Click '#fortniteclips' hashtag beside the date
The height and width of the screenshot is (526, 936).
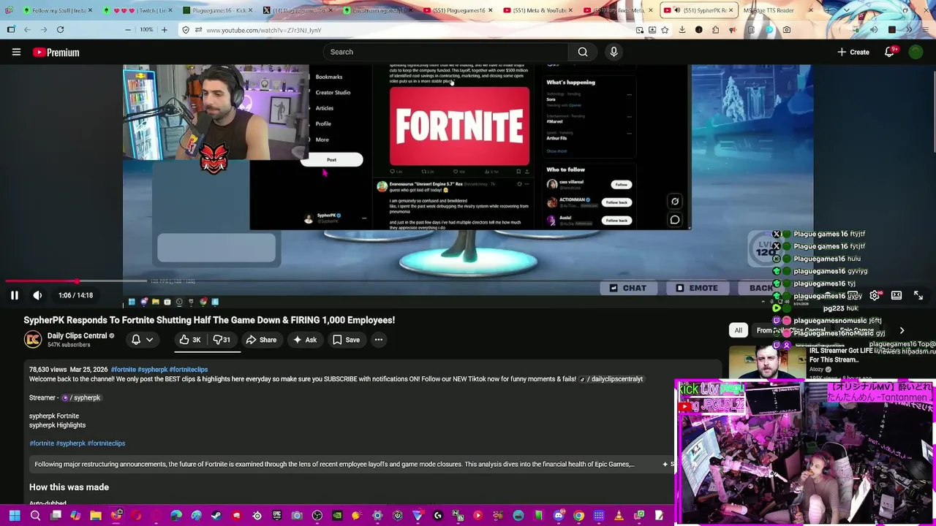click(x=189, y=370)
